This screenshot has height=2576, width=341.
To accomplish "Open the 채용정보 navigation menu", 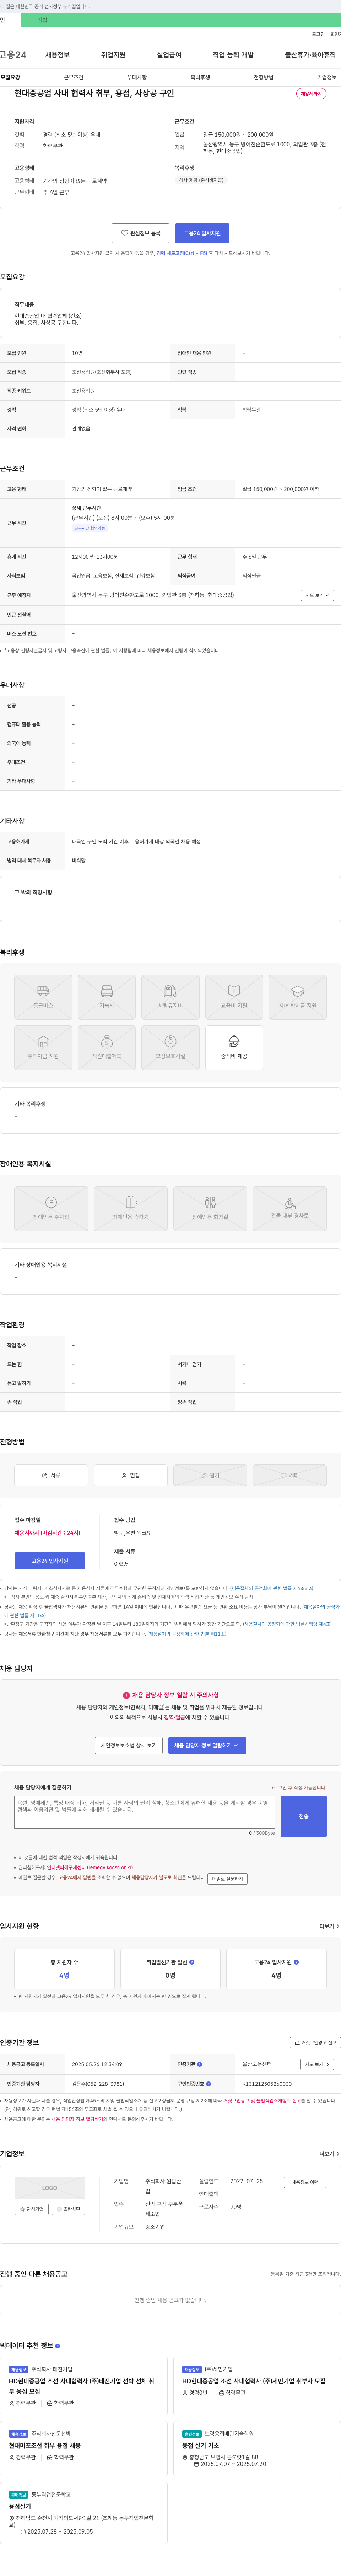I will pos(58,55).
